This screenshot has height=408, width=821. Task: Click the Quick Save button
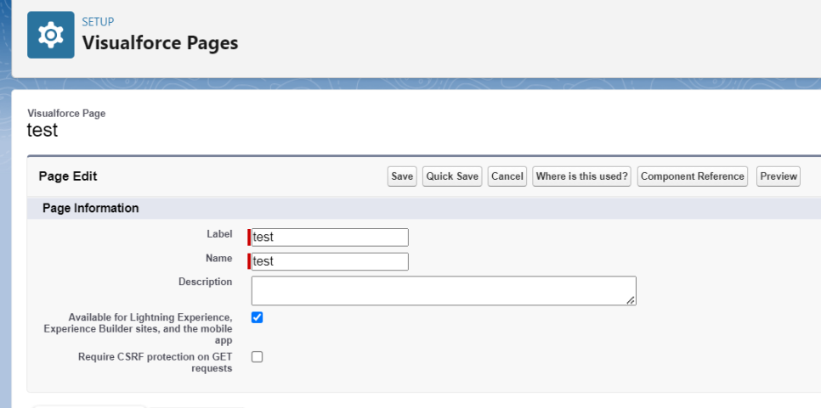coord(453,176)
